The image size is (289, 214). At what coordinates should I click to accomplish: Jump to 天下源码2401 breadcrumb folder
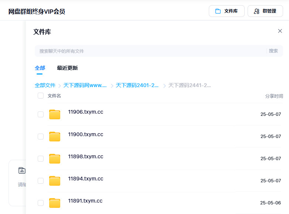(137, 85)
